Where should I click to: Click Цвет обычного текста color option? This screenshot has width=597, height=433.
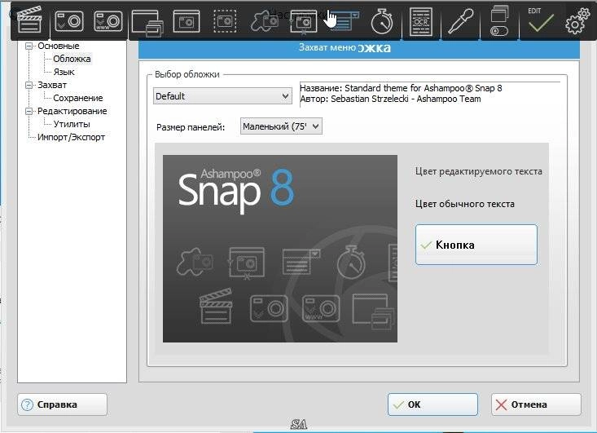click(465, 204)
